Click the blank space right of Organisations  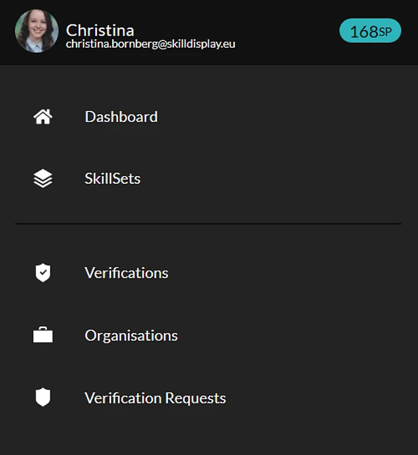click(x=292, y=335)
